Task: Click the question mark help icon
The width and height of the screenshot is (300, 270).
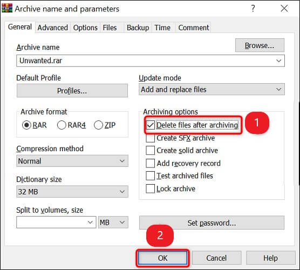Action: (x=253, y=9)
